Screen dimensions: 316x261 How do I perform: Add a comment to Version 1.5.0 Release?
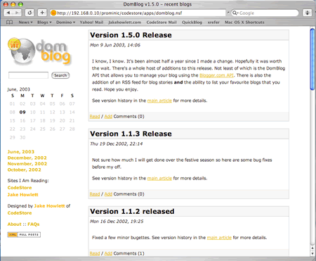point(108,117)
